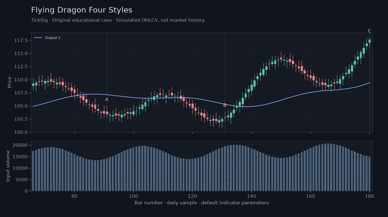Click the 'Input volume' axis label

pyautogui.click(x=8, y=166)
